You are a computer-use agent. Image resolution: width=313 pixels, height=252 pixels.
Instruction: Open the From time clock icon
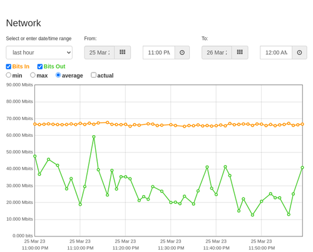point(182,53)
